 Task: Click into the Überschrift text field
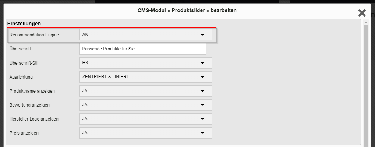pos(143,49)
